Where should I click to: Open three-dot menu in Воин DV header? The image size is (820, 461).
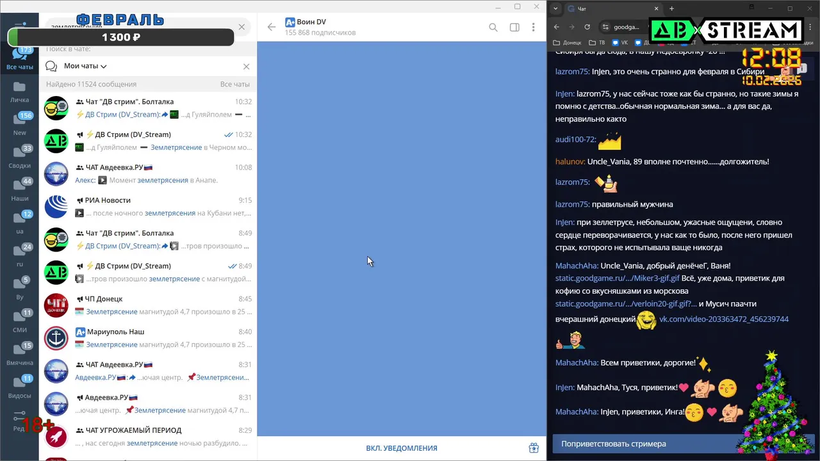(533, 28)
